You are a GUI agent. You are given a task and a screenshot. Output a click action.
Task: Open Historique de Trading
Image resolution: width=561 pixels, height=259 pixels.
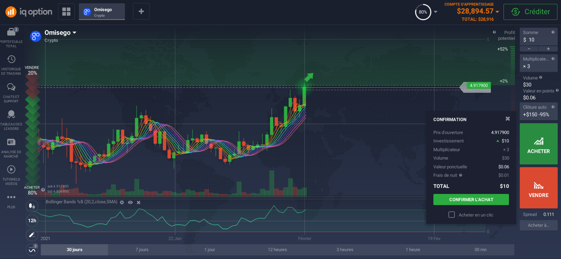pyautogui.click(x=11, y=65)
